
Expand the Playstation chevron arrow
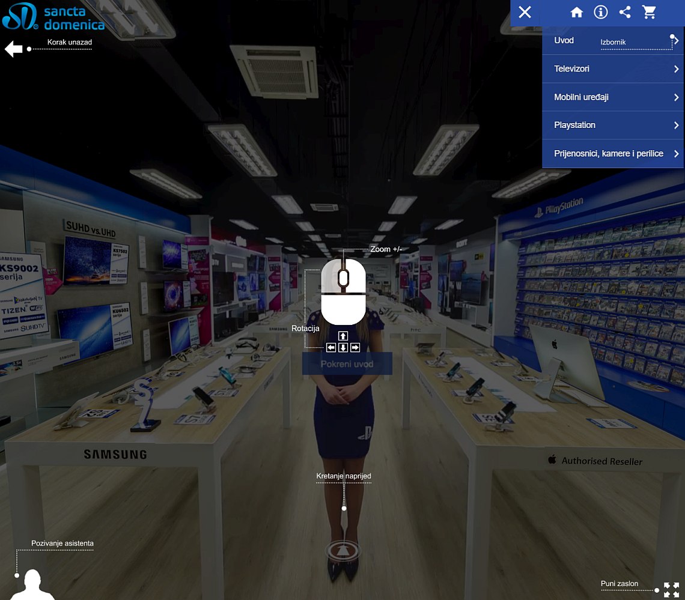click(x=676, y=126)
